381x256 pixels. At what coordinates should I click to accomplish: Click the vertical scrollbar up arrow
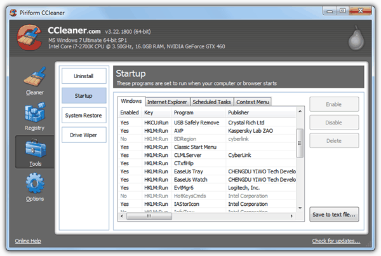pyautogui.click(x=300, y=111)
